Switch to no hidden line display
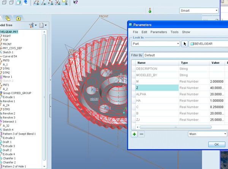This screenshot has width=228, height=169. [11, 2]
